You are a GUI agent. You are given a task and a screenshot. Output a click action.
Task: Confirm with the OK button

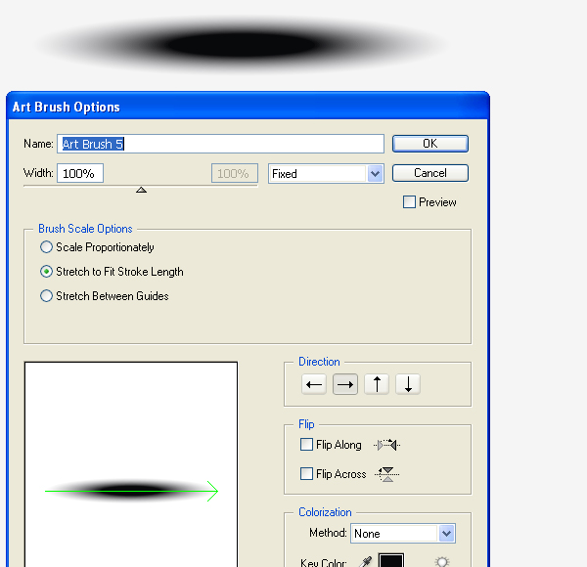(x=430, y=144)
